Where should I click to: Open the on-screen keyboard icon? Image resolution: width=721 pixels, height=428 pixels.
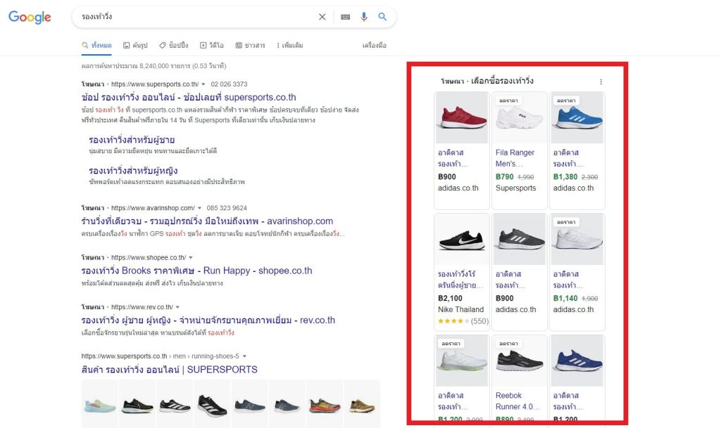click(x=345, y=17)
